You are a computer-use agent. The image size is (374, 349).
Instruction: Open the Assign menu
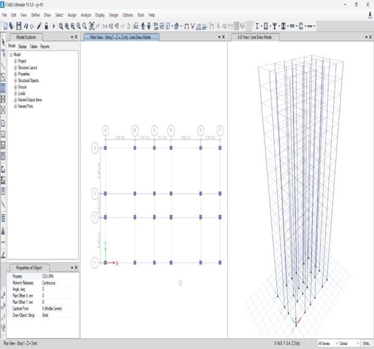(72, 15)
